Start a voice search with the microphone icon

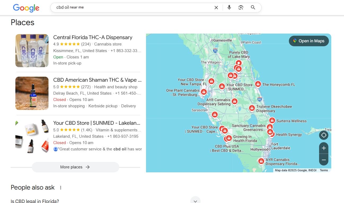pyautogui.click(x=229, y=7)
